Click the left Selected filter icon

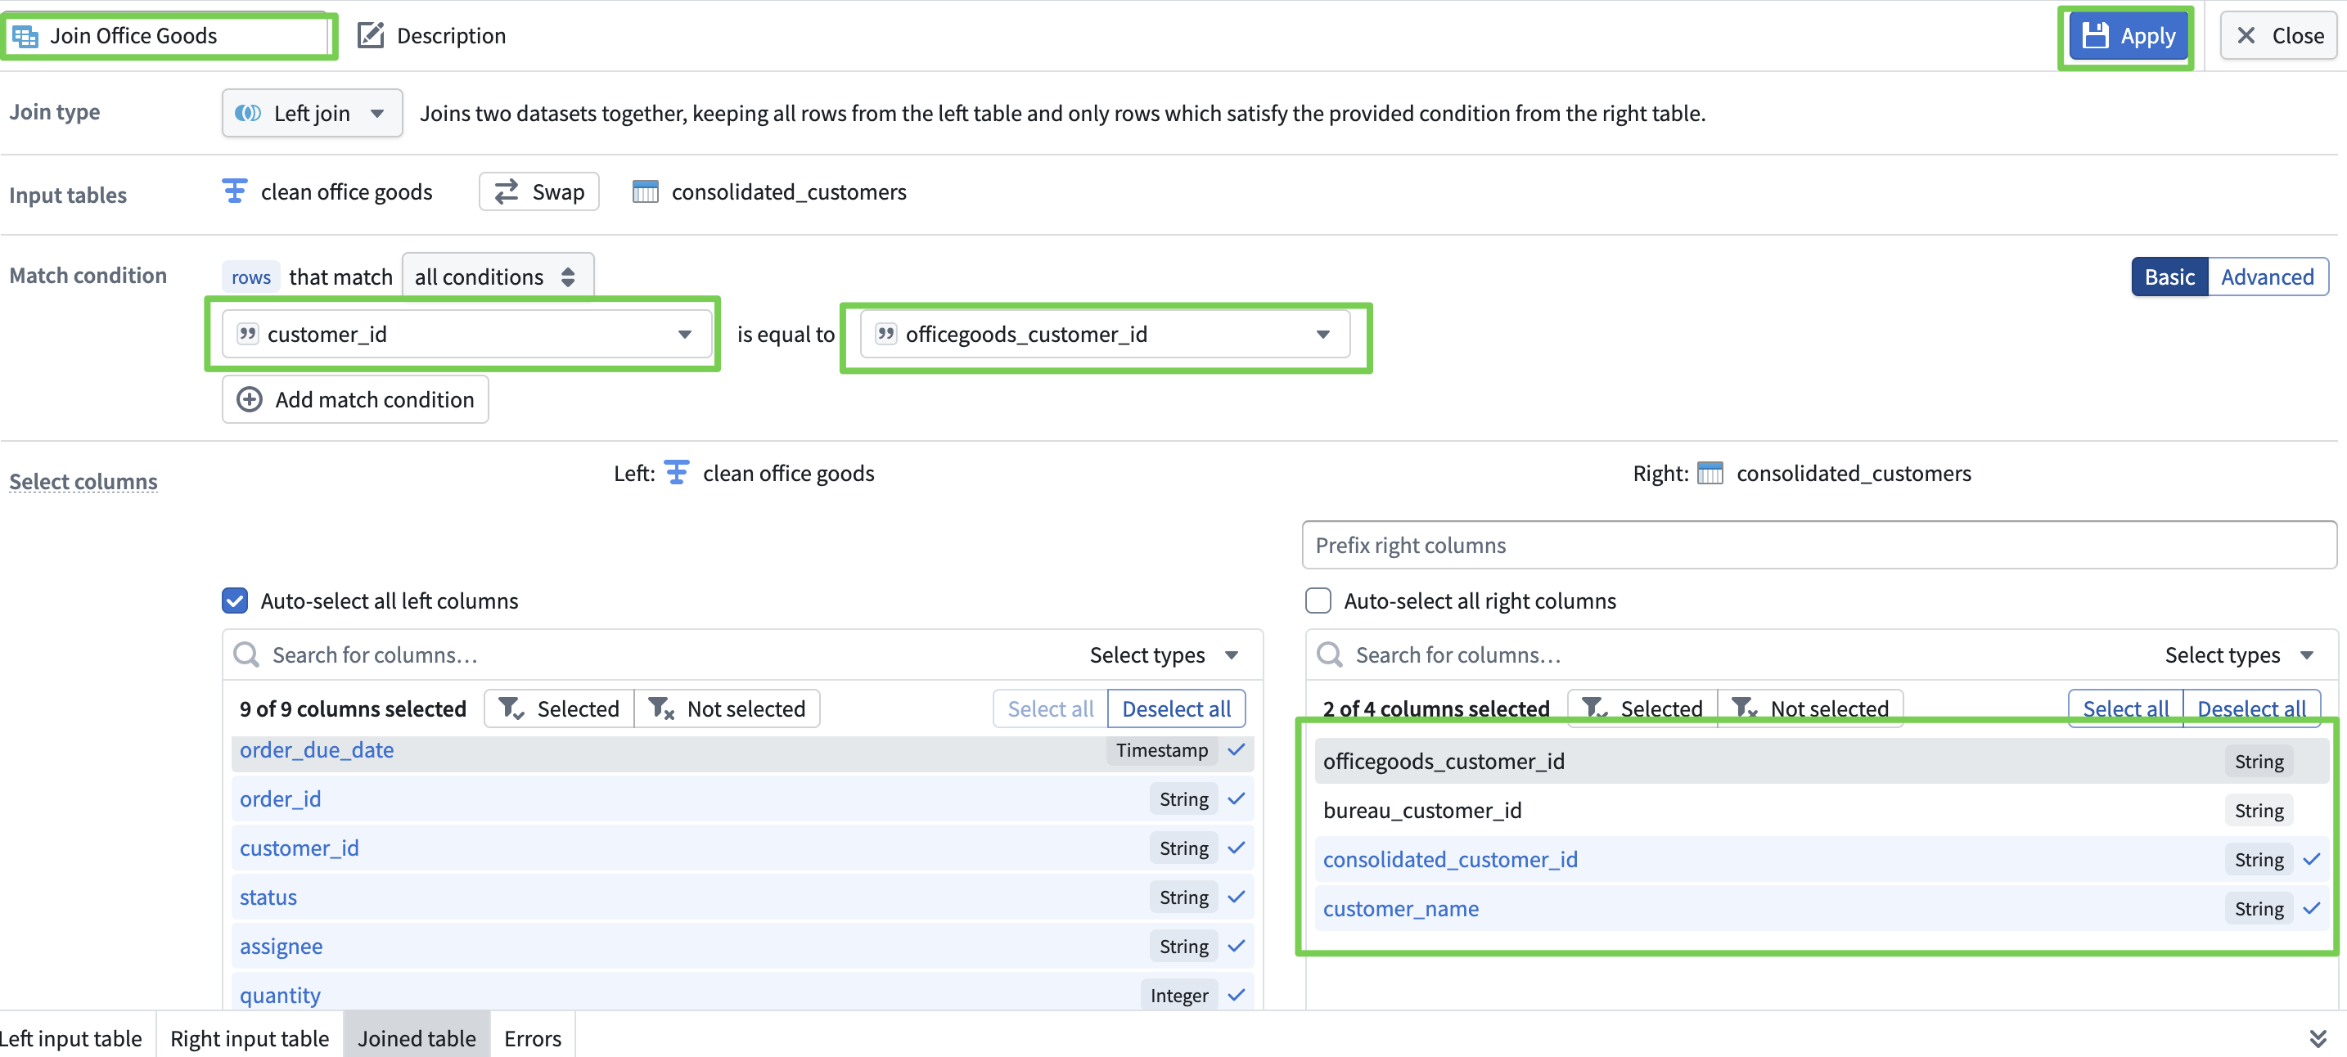(509, 708)
